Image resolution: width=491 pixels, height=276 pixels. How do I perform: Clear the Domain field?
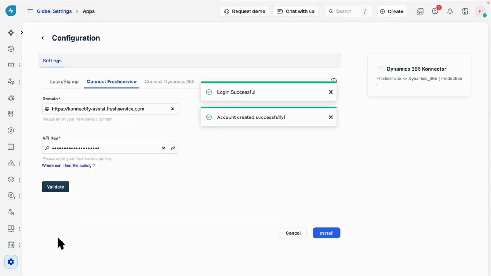tap(173, 109)
